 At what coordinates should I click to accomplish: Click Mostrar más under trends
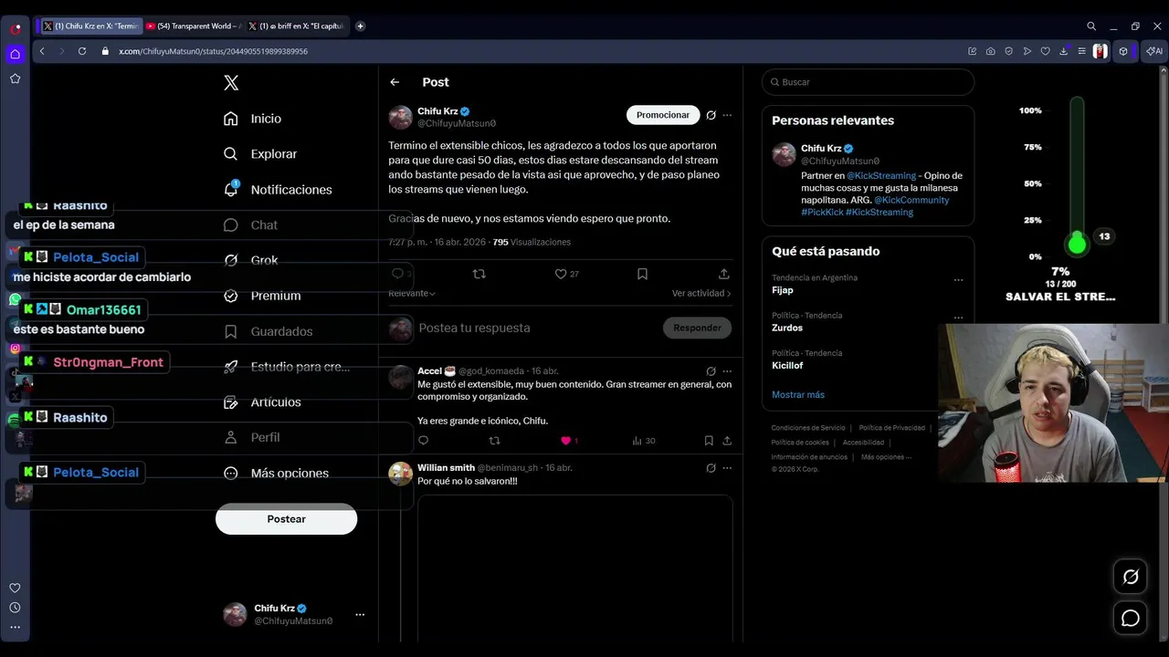tap(798, 395)
